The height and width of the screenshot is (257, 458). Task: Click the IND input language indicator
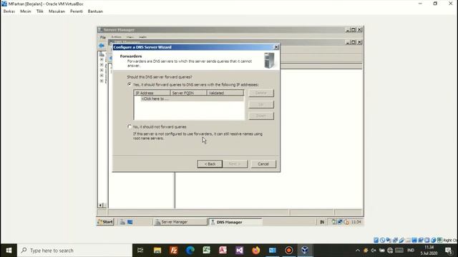pyautogui.click(x=411, y=251)
